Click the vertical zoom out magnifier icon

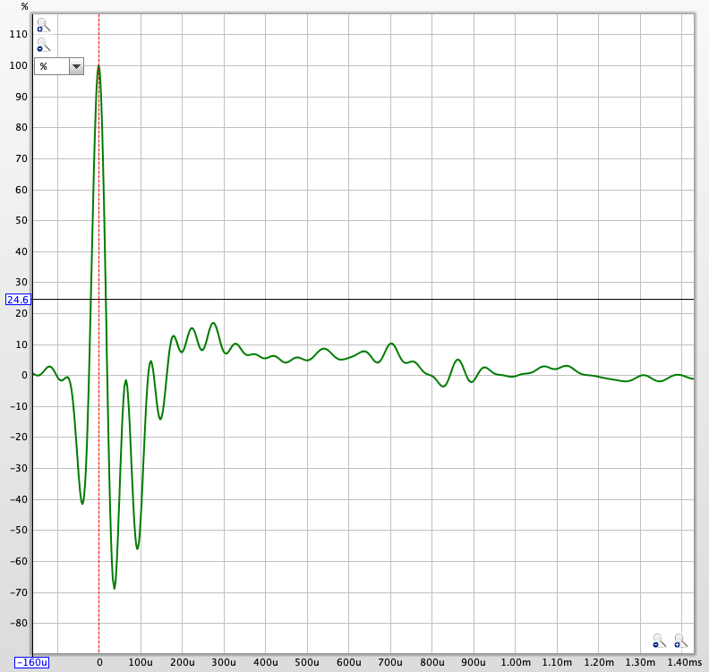click(x=42, y=45)
